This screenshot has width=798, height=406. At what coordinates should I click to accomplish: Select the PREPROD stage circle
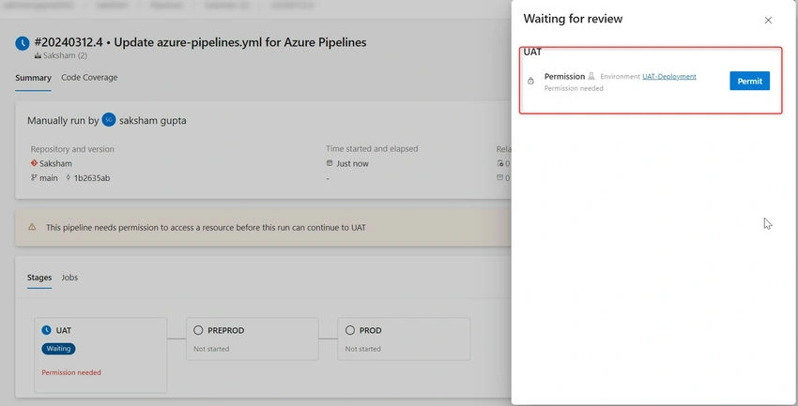click(x=198, y=330)
